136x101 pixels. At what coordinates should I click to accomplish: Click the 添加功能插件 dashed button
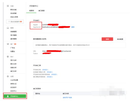[15, 21]
